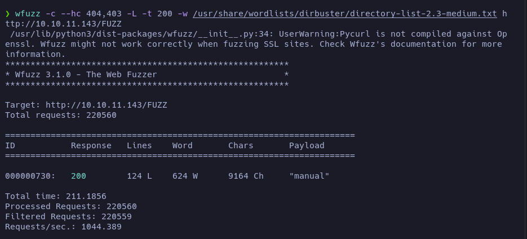Click the Requests/sec. 1044.389 line
The height and width of the screenshot is (239, 527).
click(x=63, y=227)
